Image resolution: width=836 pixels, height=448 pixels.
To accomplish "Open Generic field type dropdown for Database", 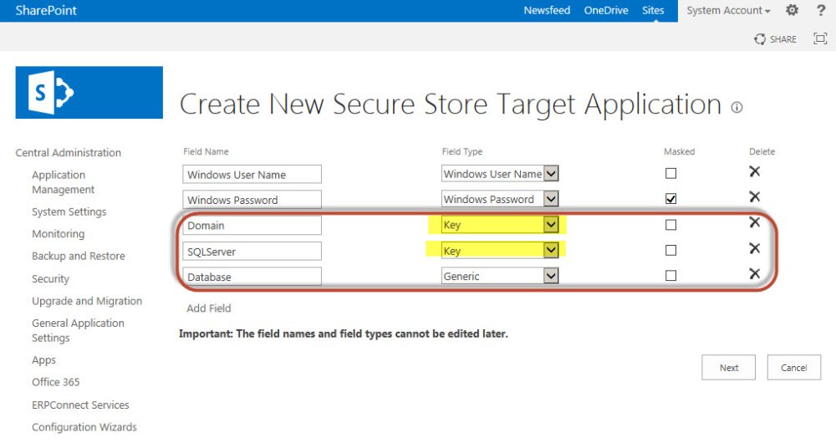I will (500, 276).
